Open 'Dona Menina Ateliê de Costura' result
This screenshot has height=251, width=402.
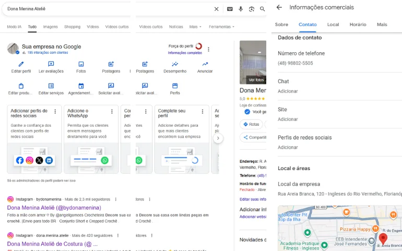52,244
